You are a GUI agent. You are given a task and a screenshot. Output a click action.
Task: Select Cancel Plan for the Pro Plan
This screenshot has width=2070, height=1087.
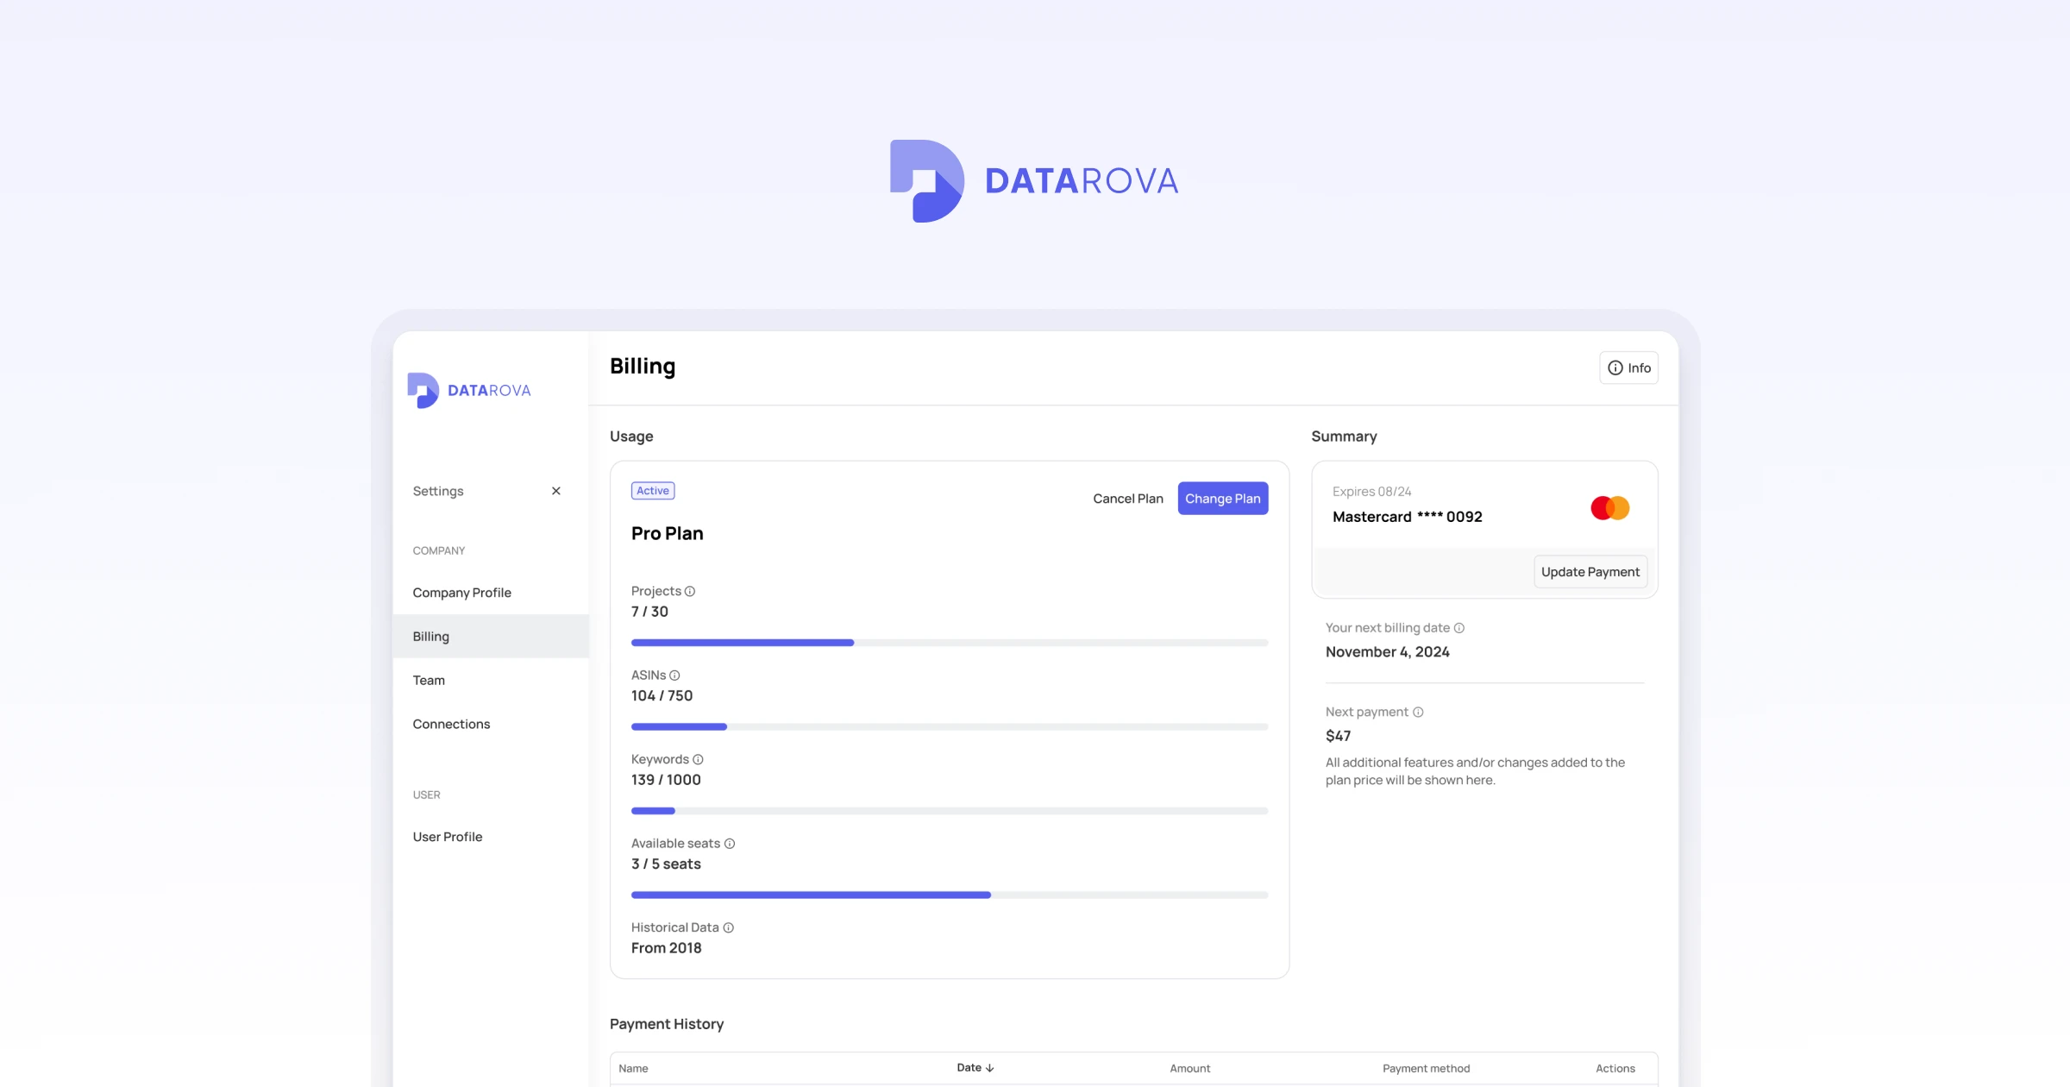point(1127,498)
